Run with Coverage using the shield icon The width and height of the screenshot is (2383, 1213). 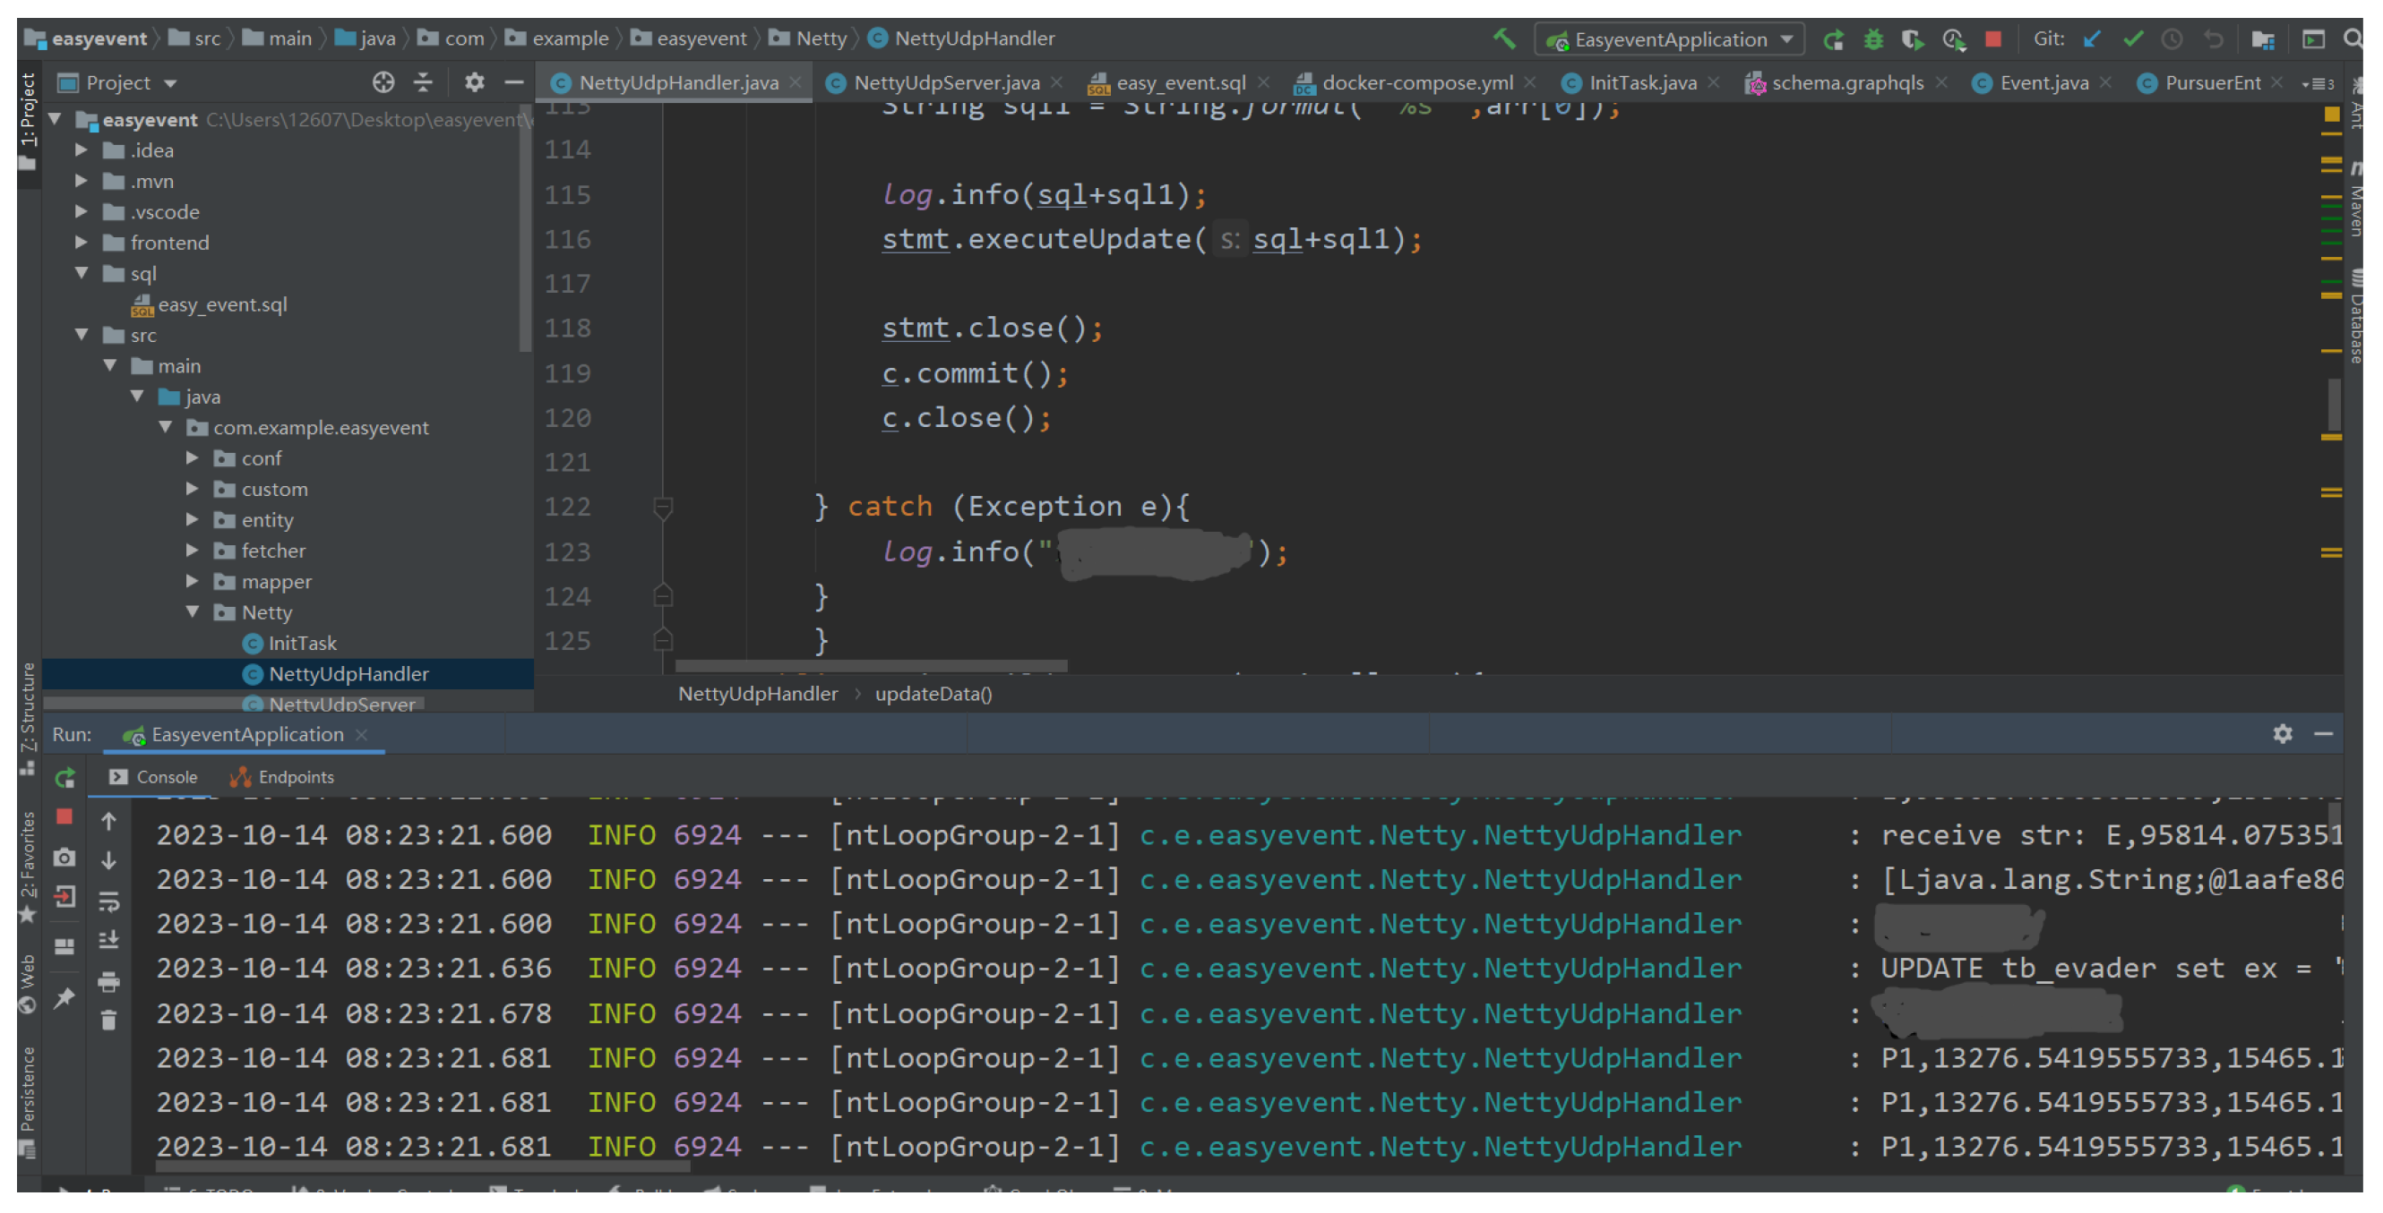click(x=1912, y=38)
